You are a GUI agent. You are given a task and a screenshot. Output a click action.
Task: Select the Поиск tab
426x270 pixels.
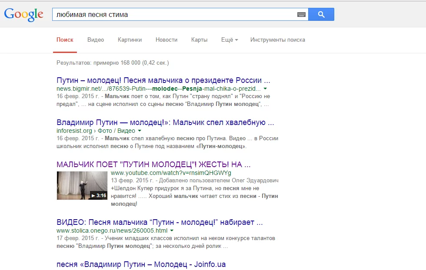(x=65, y=40)
